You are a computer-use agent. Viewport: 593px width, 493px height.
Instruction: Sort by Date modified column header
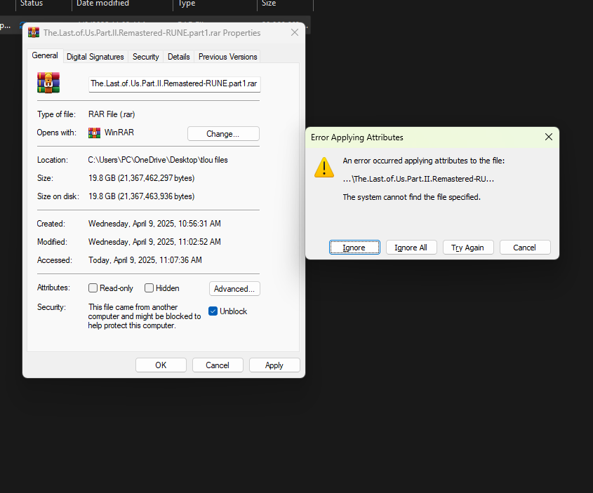pos(122,4)
